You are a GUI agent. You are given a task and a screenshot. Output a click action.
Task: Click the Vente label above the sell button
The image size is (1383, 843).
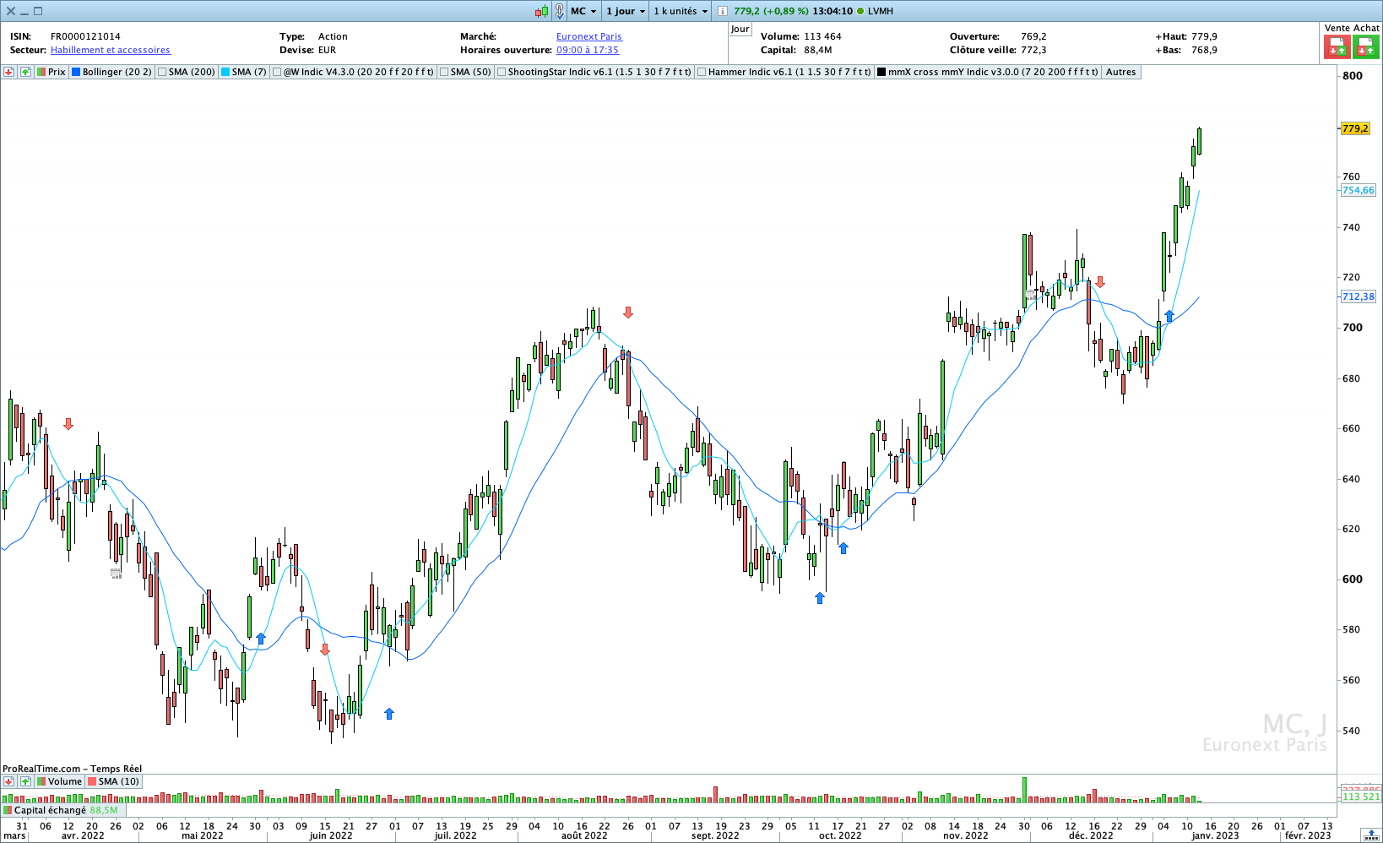pos(1337,28)
